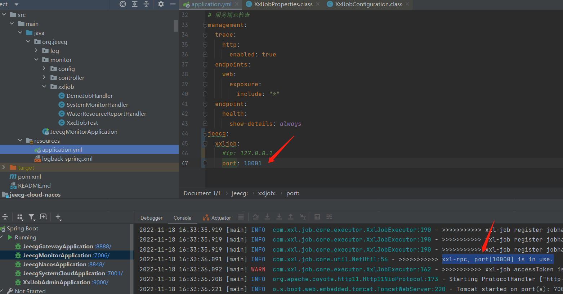Viewport: 563px width, 294px height.
Task: Expand the target folder in the project tree
Action: [x=3, y=167]
